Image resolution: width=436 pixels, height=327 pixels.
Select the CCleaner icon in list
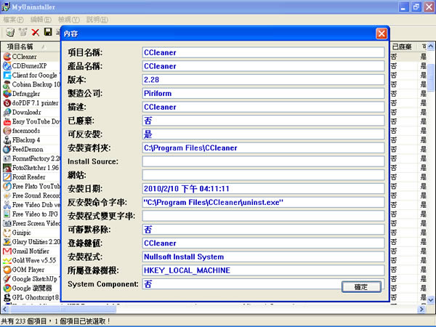pyautogui.click(x=7, y=57)
